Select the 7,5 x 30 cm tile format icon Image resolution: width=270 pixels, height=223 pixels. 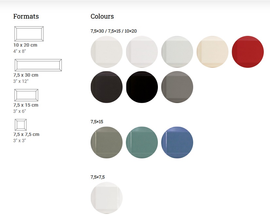(x=38, y=65)
